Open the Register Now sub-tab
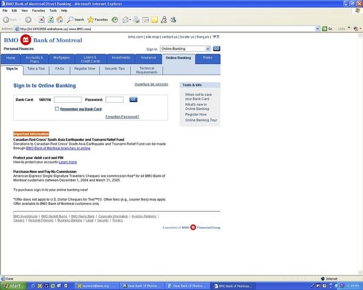This screenshot has width=363, height=290. [85, 70]
